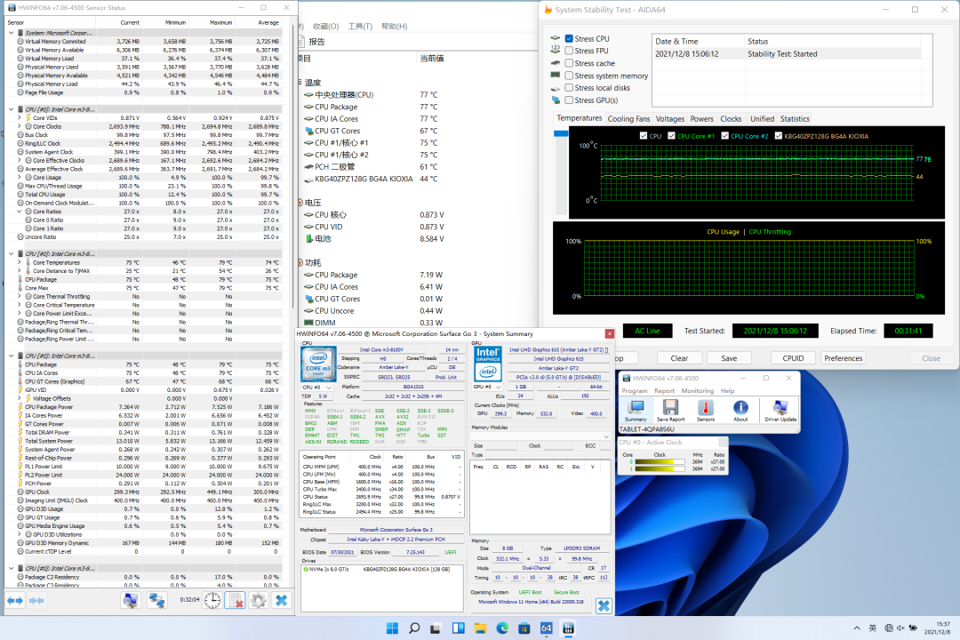This screenshot has width=960, height=640.
Task: Click the Save Report floppy disk icon
Action: [x=670, y=409]
